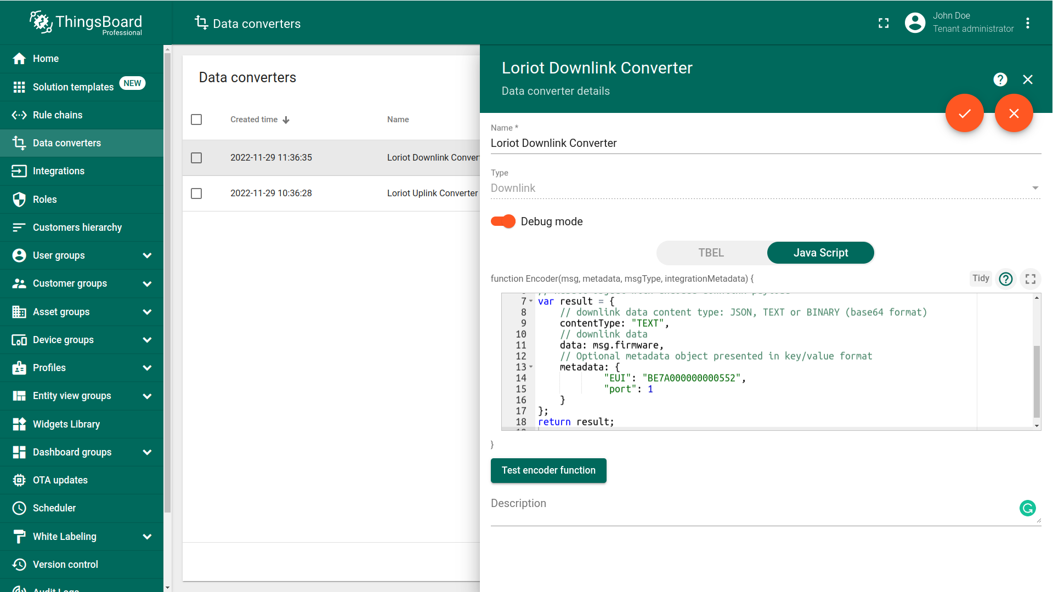Discard changes with the orange X button
1053x592 pixels.
(1014, 113)
